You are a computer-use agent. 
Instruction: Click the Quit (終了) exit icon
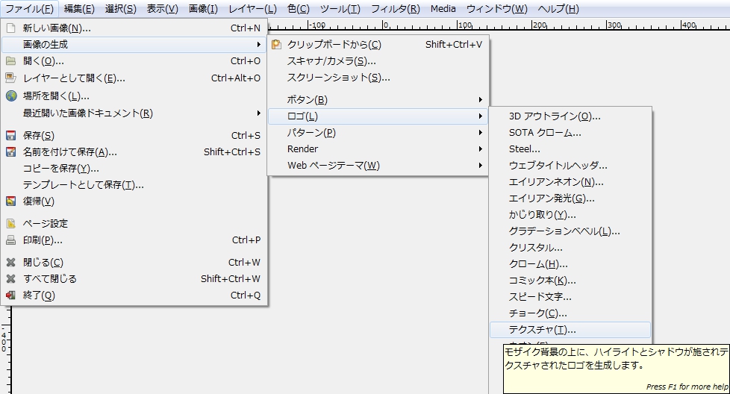(10, 295)
